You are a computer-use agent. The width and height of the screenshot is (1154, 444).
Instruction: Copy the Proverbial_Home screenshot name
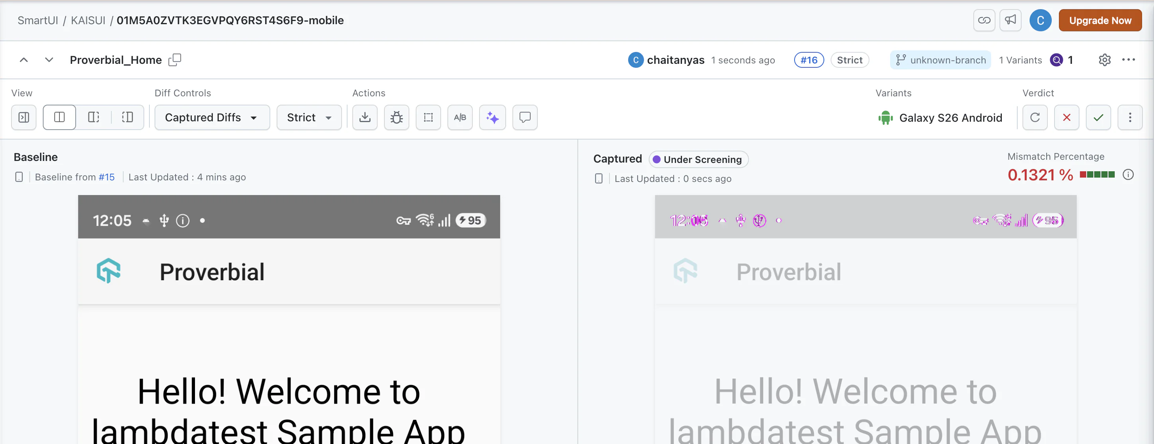175,60
